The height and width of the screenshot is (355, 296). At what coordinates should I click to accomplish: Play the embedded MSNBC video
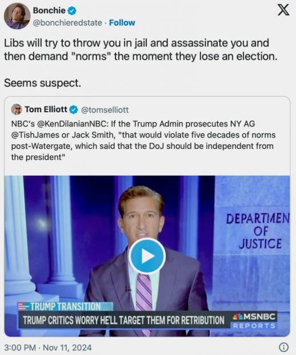click(147, 256)
